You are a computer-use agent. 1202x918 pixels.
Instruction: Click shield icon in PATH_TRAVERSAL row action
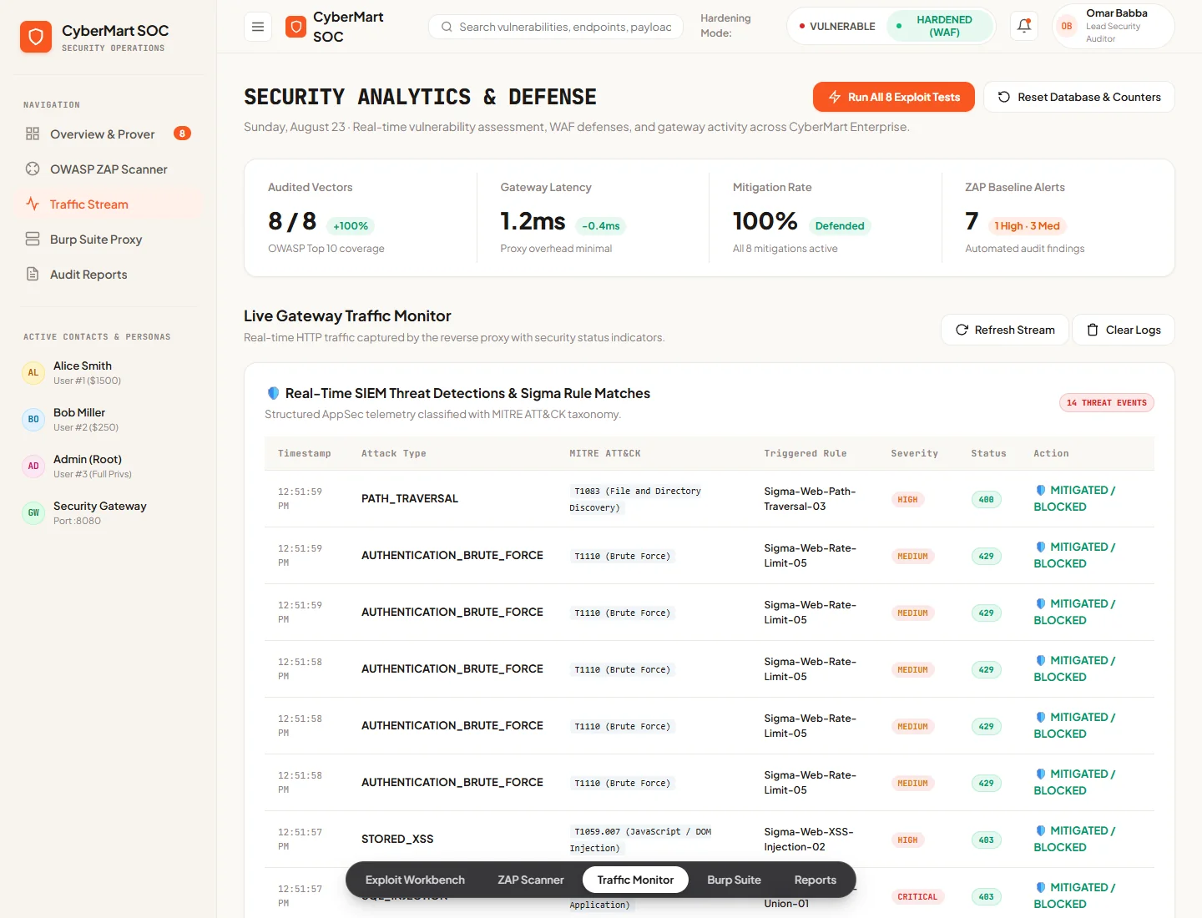(x=1040, y=490)
